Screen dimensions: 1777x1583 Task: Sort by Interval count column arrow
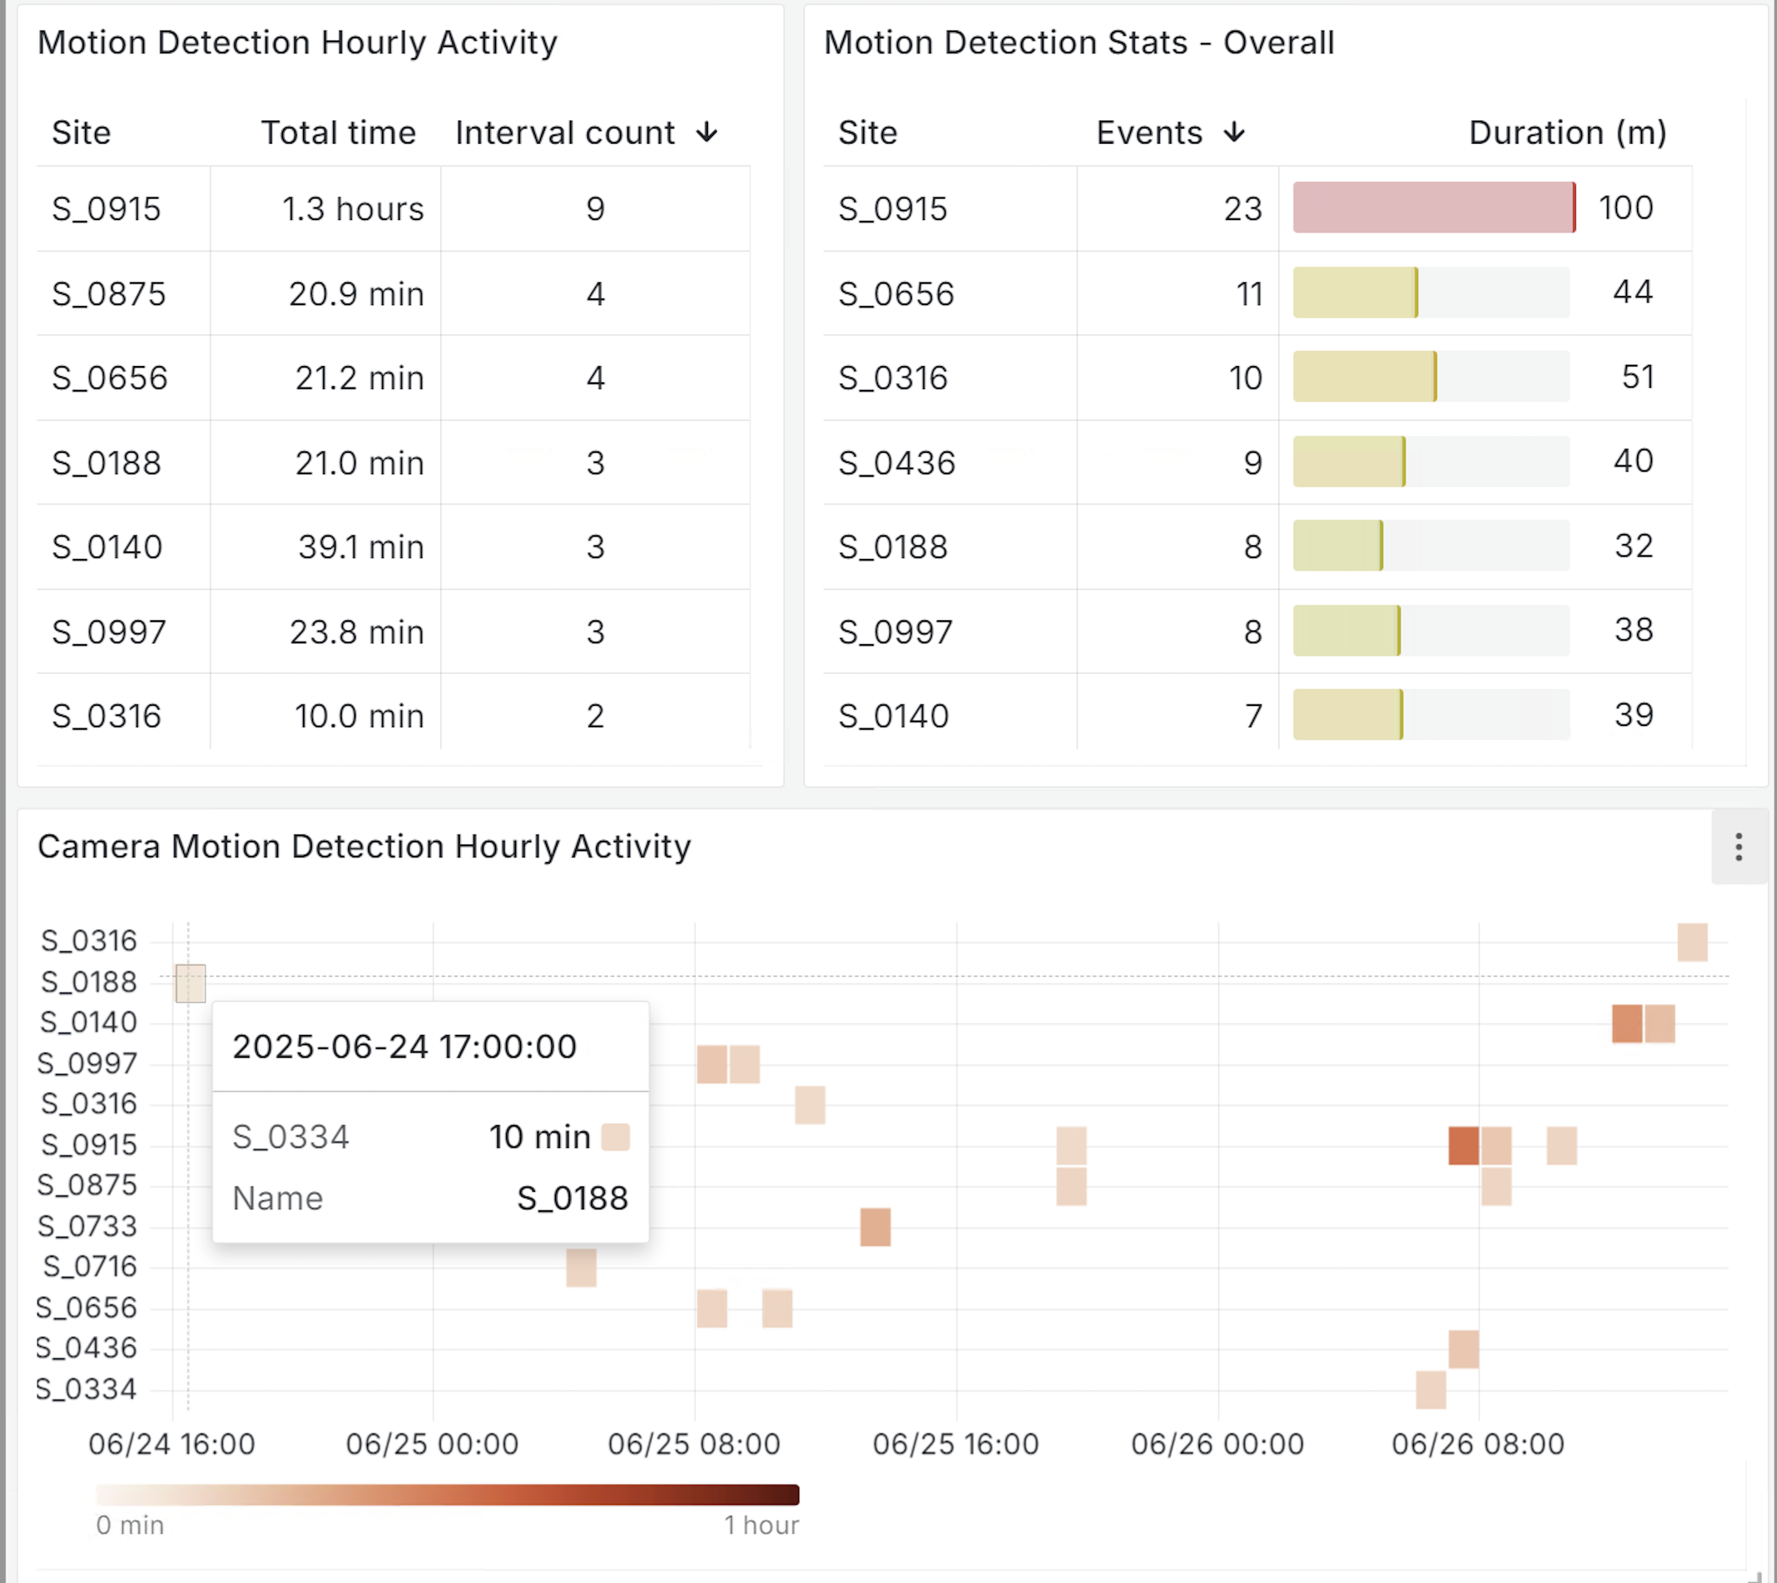pos(707,132)
